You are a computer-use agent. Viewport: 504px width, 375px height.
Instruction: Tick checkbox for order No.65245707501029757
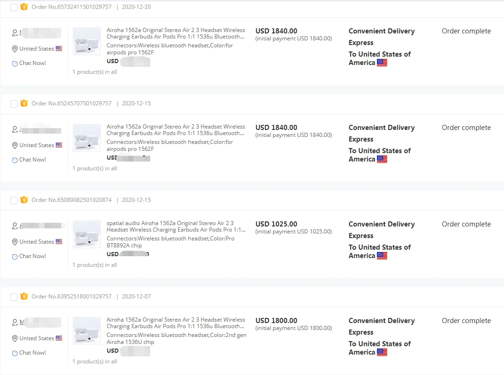point(14,104)
